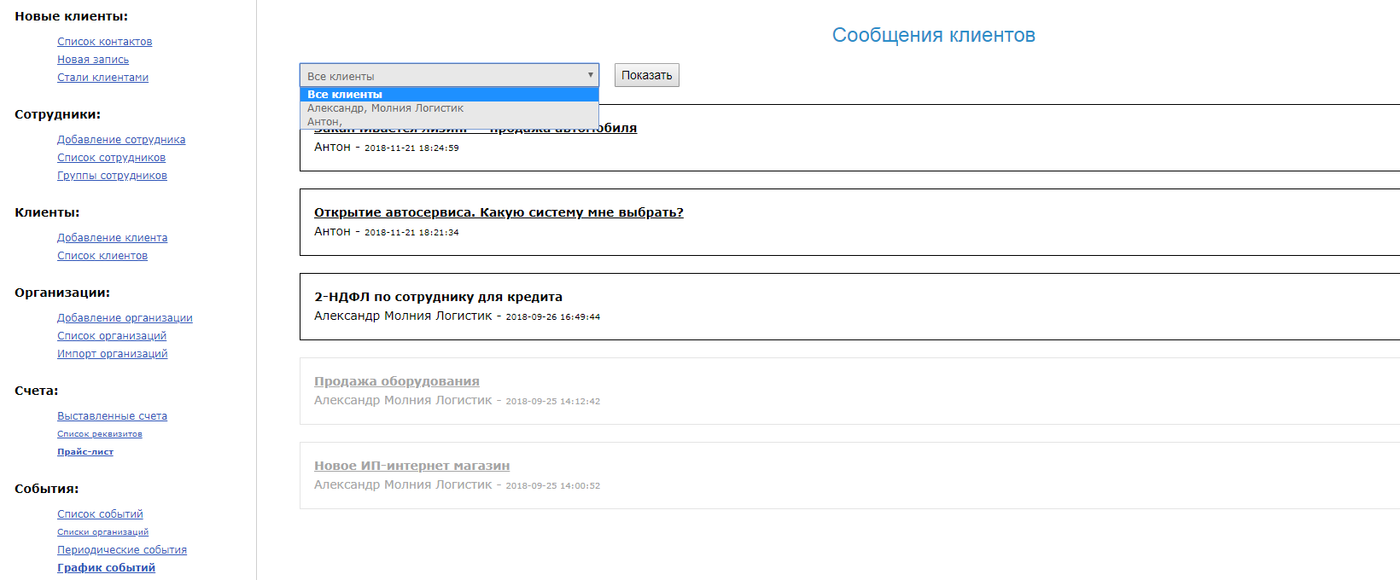The height and width of the screenshot is (580, 1400).
Task: Open the client filter dropdown arrow
Action: [590, 75]
